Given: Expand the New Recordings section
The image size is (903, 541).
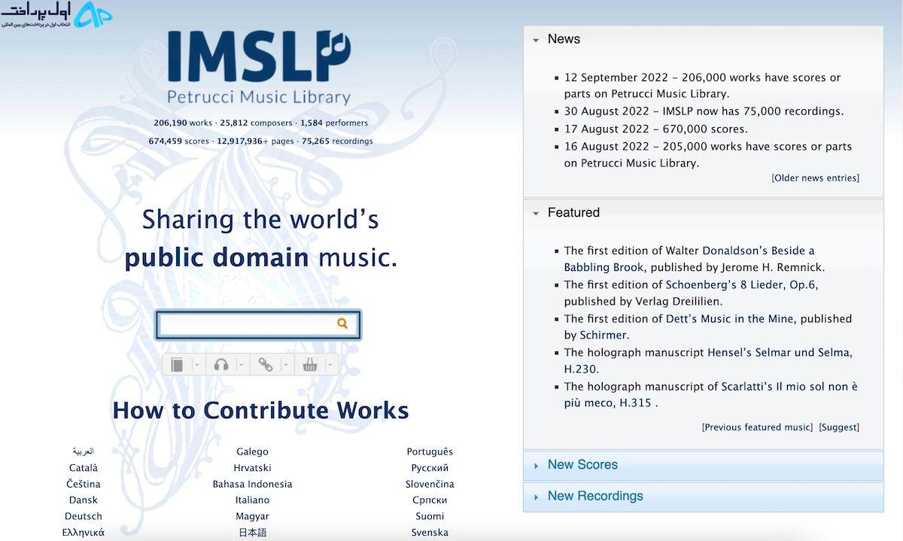Looking at the screenshot, I should click(x=704, y=497).
